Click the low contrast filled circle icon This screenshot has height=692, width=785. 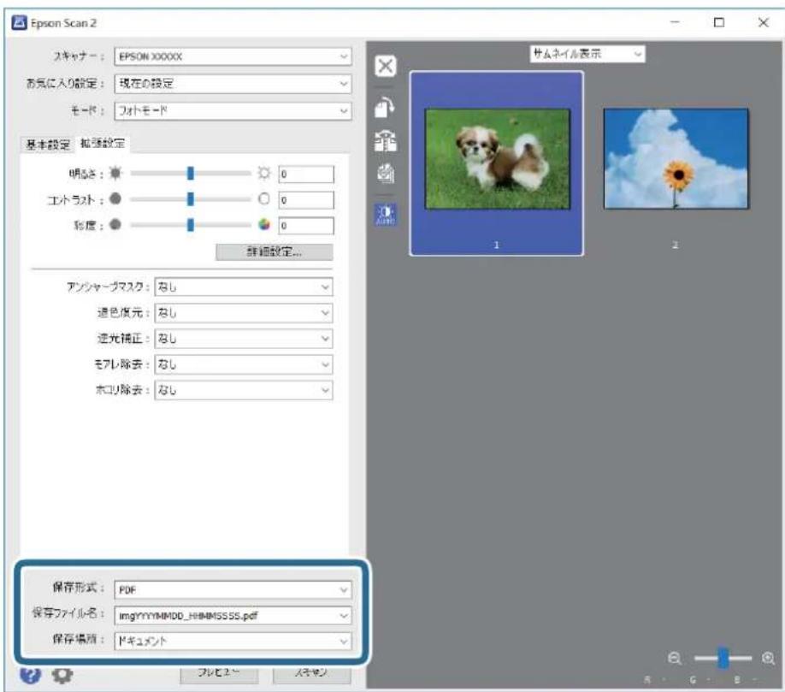(115, 198)
